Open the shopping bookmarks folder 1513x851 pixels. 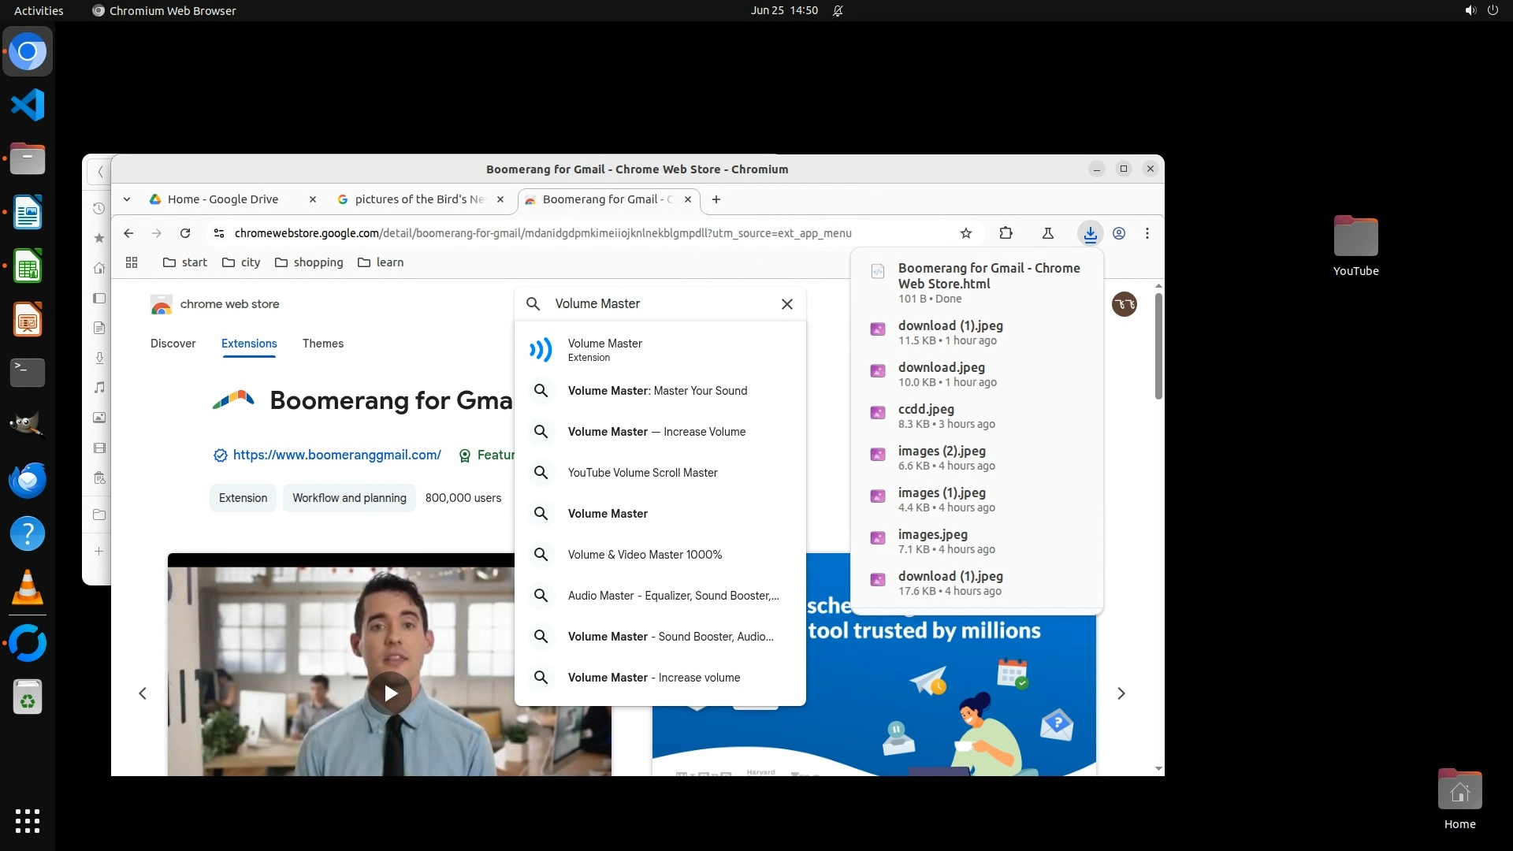tap(309, 262)
